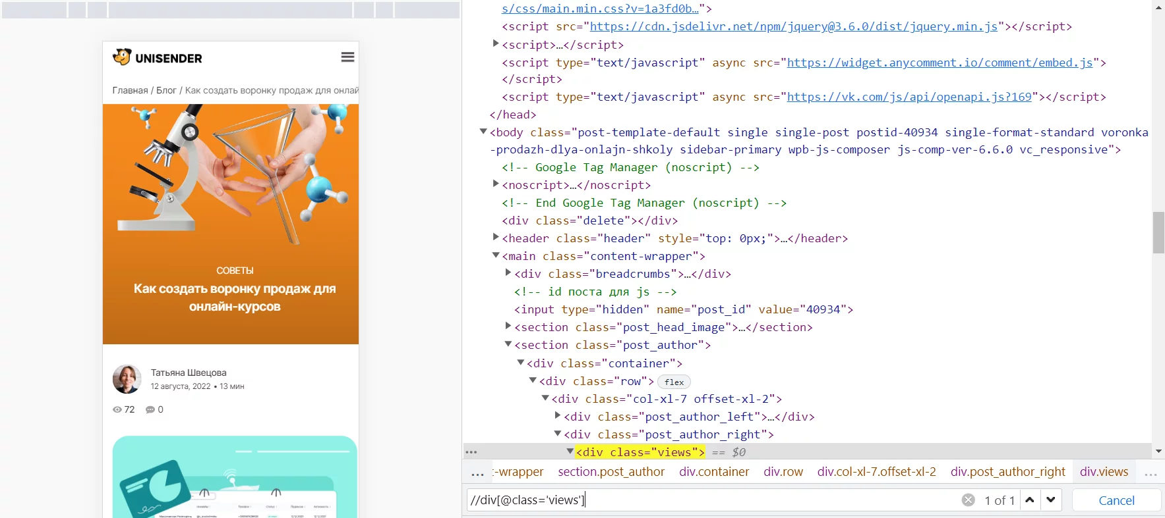
Task: Select the id поста для js comment
Action: pos(595,292)
